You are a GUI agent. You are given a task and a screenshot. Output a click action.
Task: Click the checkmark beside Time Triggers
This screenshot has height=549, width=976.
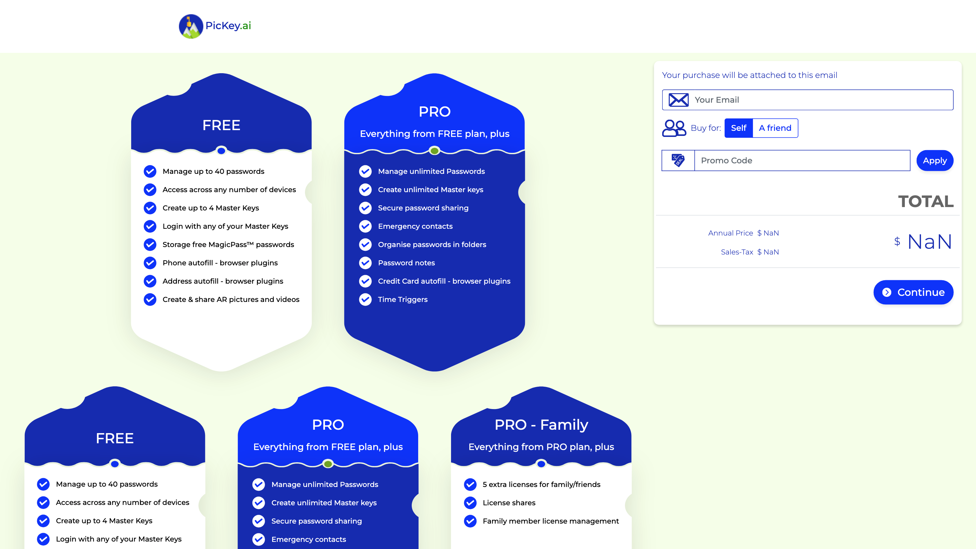point(365,299)
